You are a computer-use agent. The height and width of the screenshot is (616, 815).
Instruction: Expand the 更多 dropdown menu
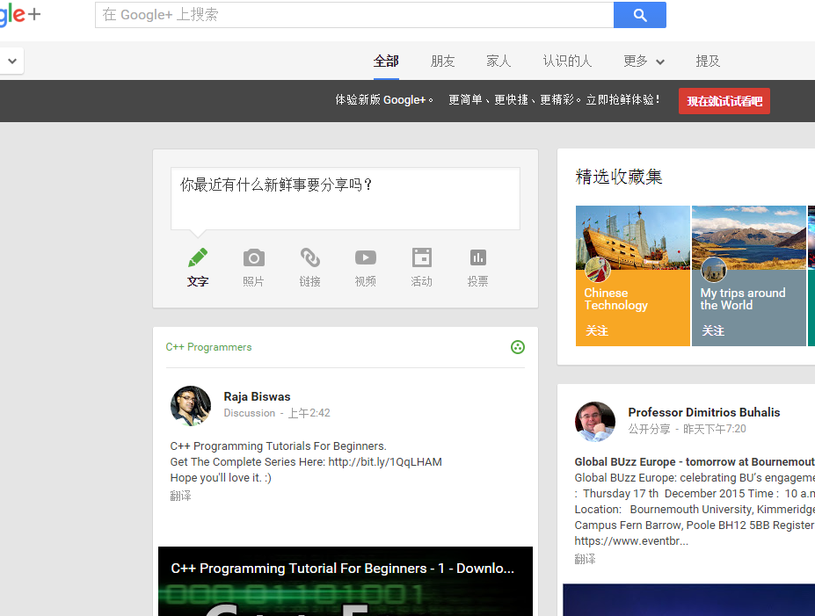(x=644, y=62)
